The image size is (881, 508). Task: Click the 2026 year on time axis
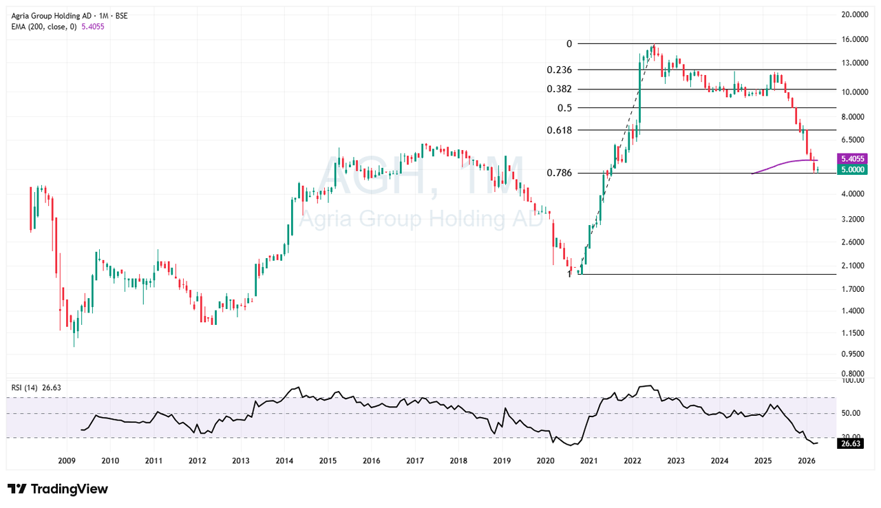pos(807,461)
